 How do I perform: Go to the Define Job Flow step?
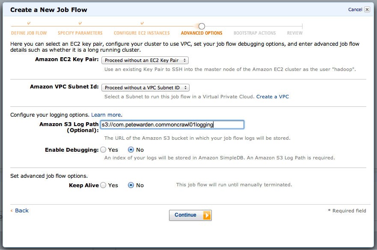[29, 33]
